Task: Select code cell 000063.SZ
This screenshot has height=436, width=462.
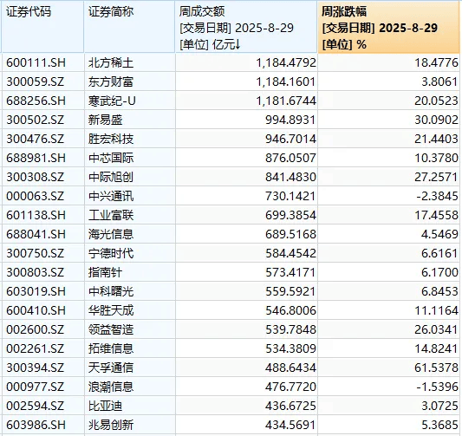Action: point(42,196)
